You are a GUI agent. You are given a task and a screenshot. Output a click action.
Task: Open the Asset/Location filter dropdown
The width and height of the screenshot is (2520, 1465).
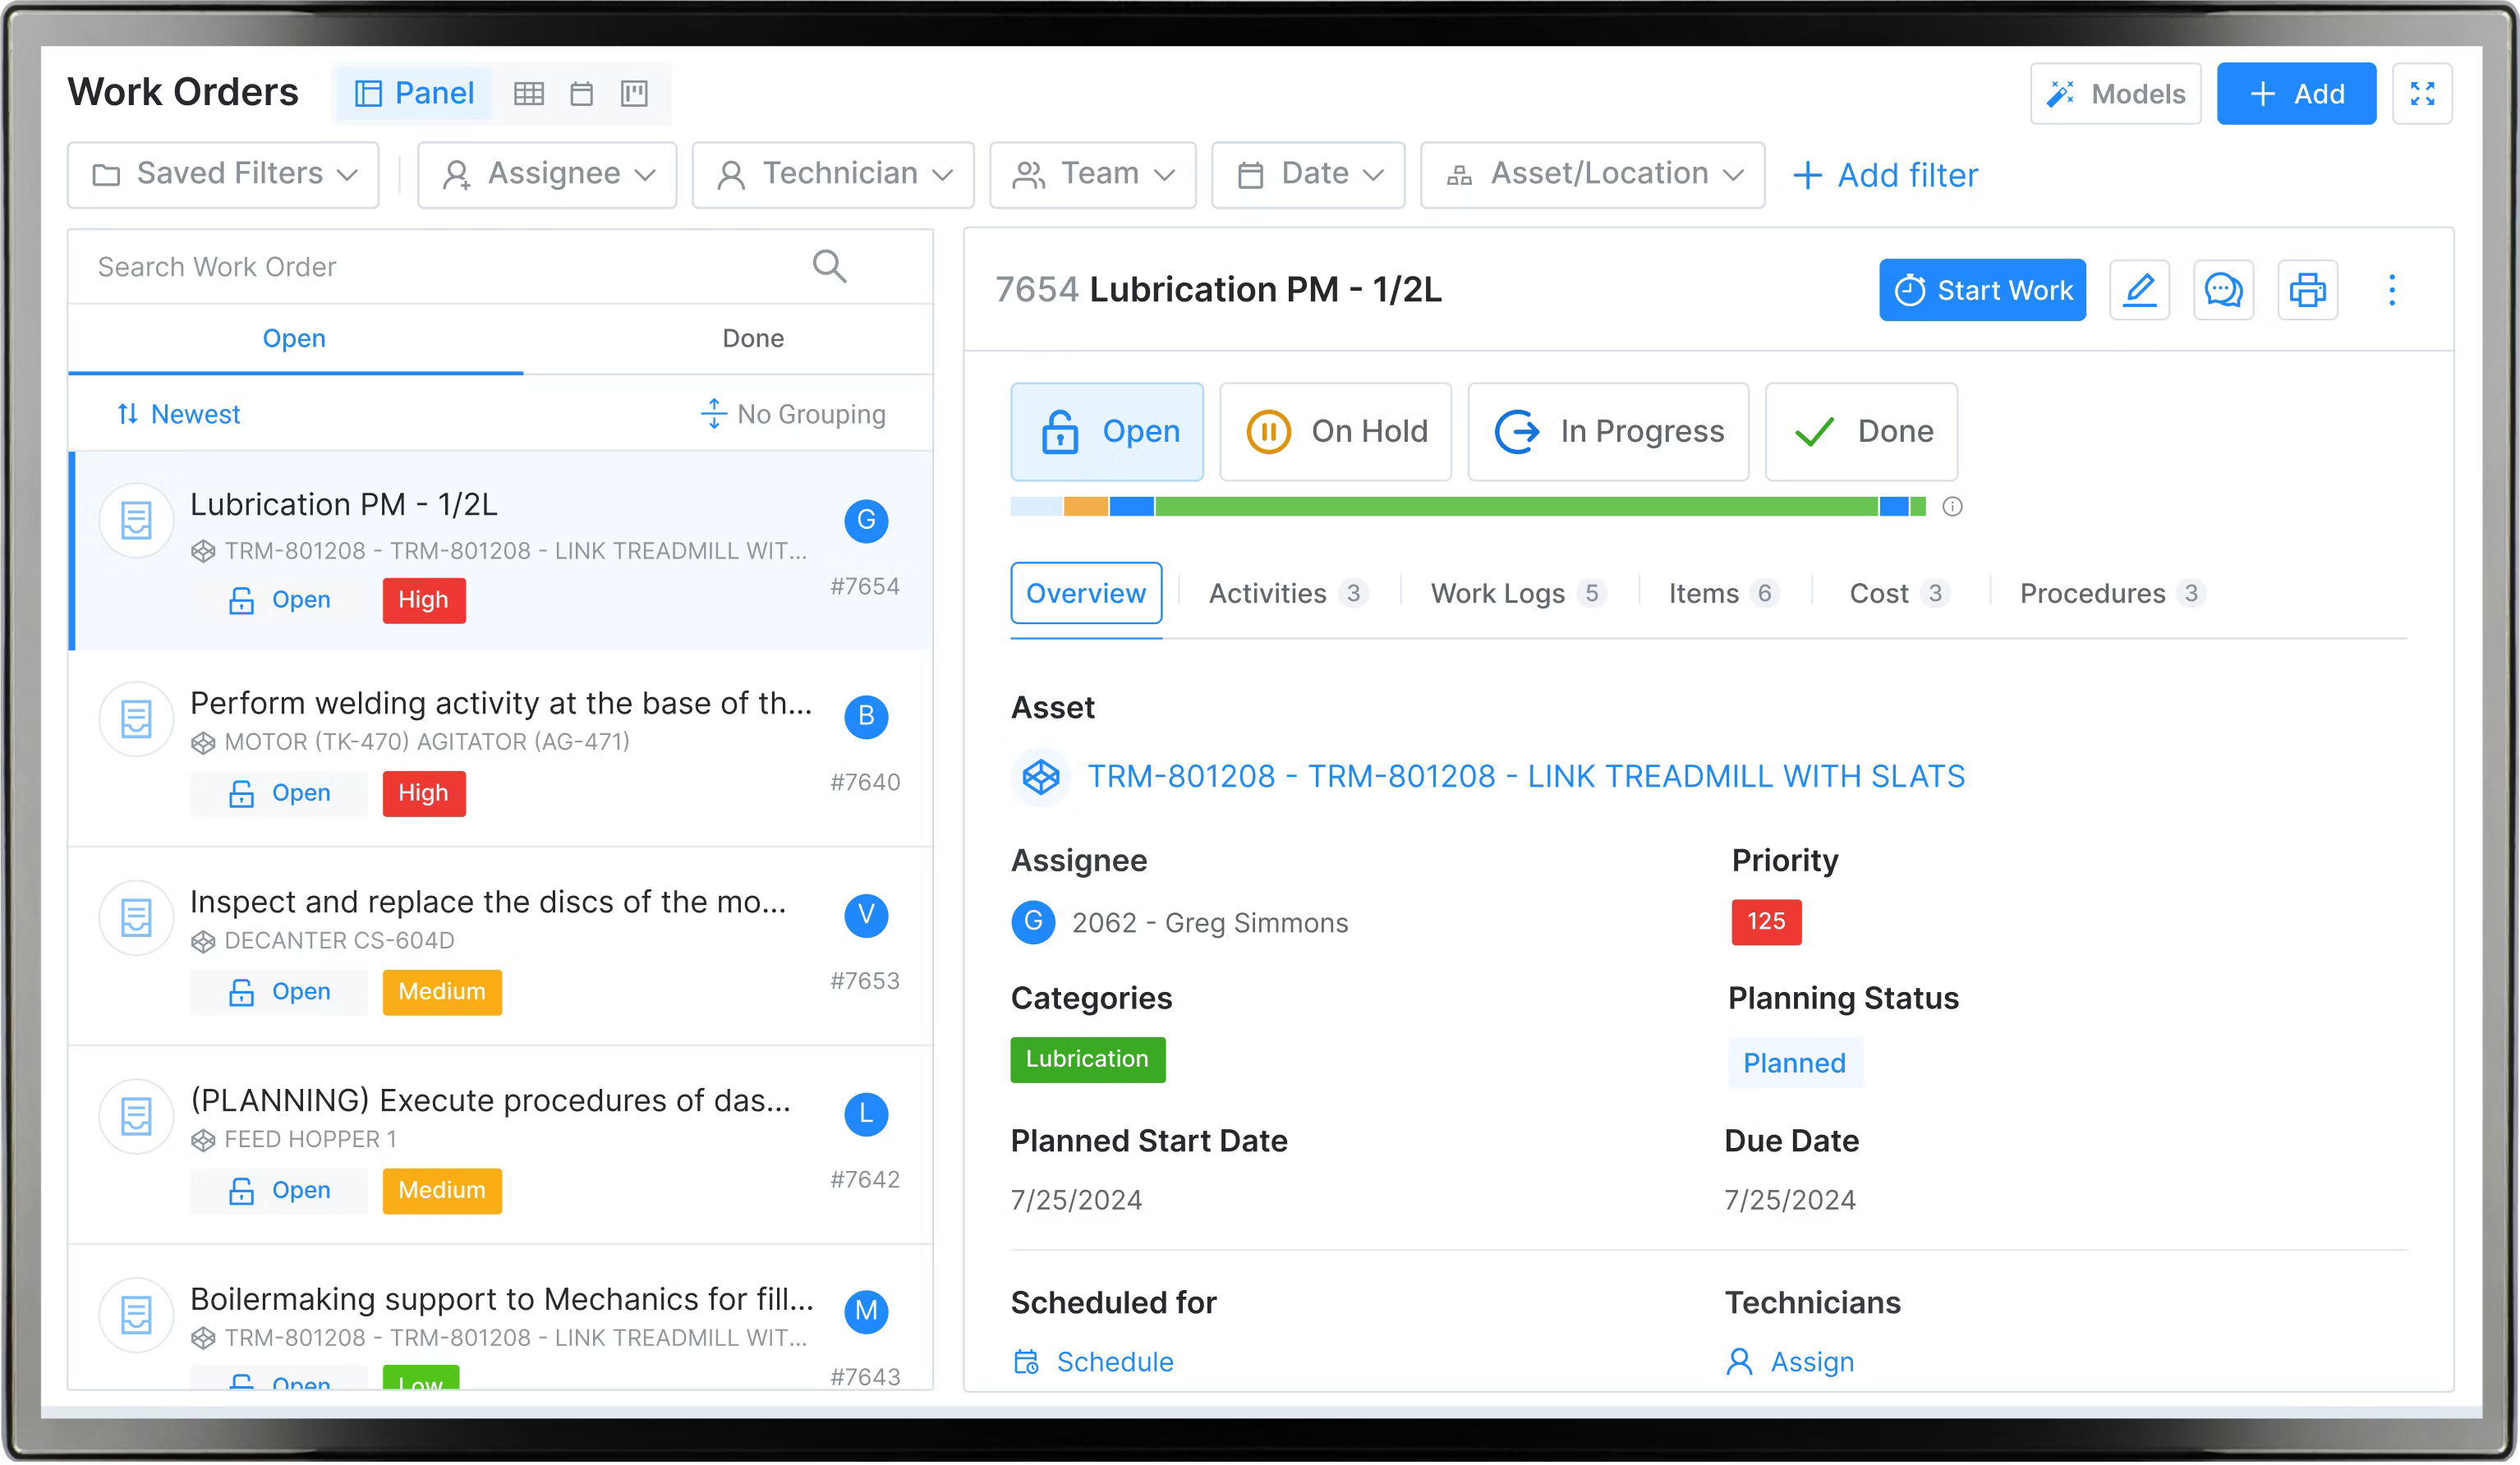pos(1592,174)
